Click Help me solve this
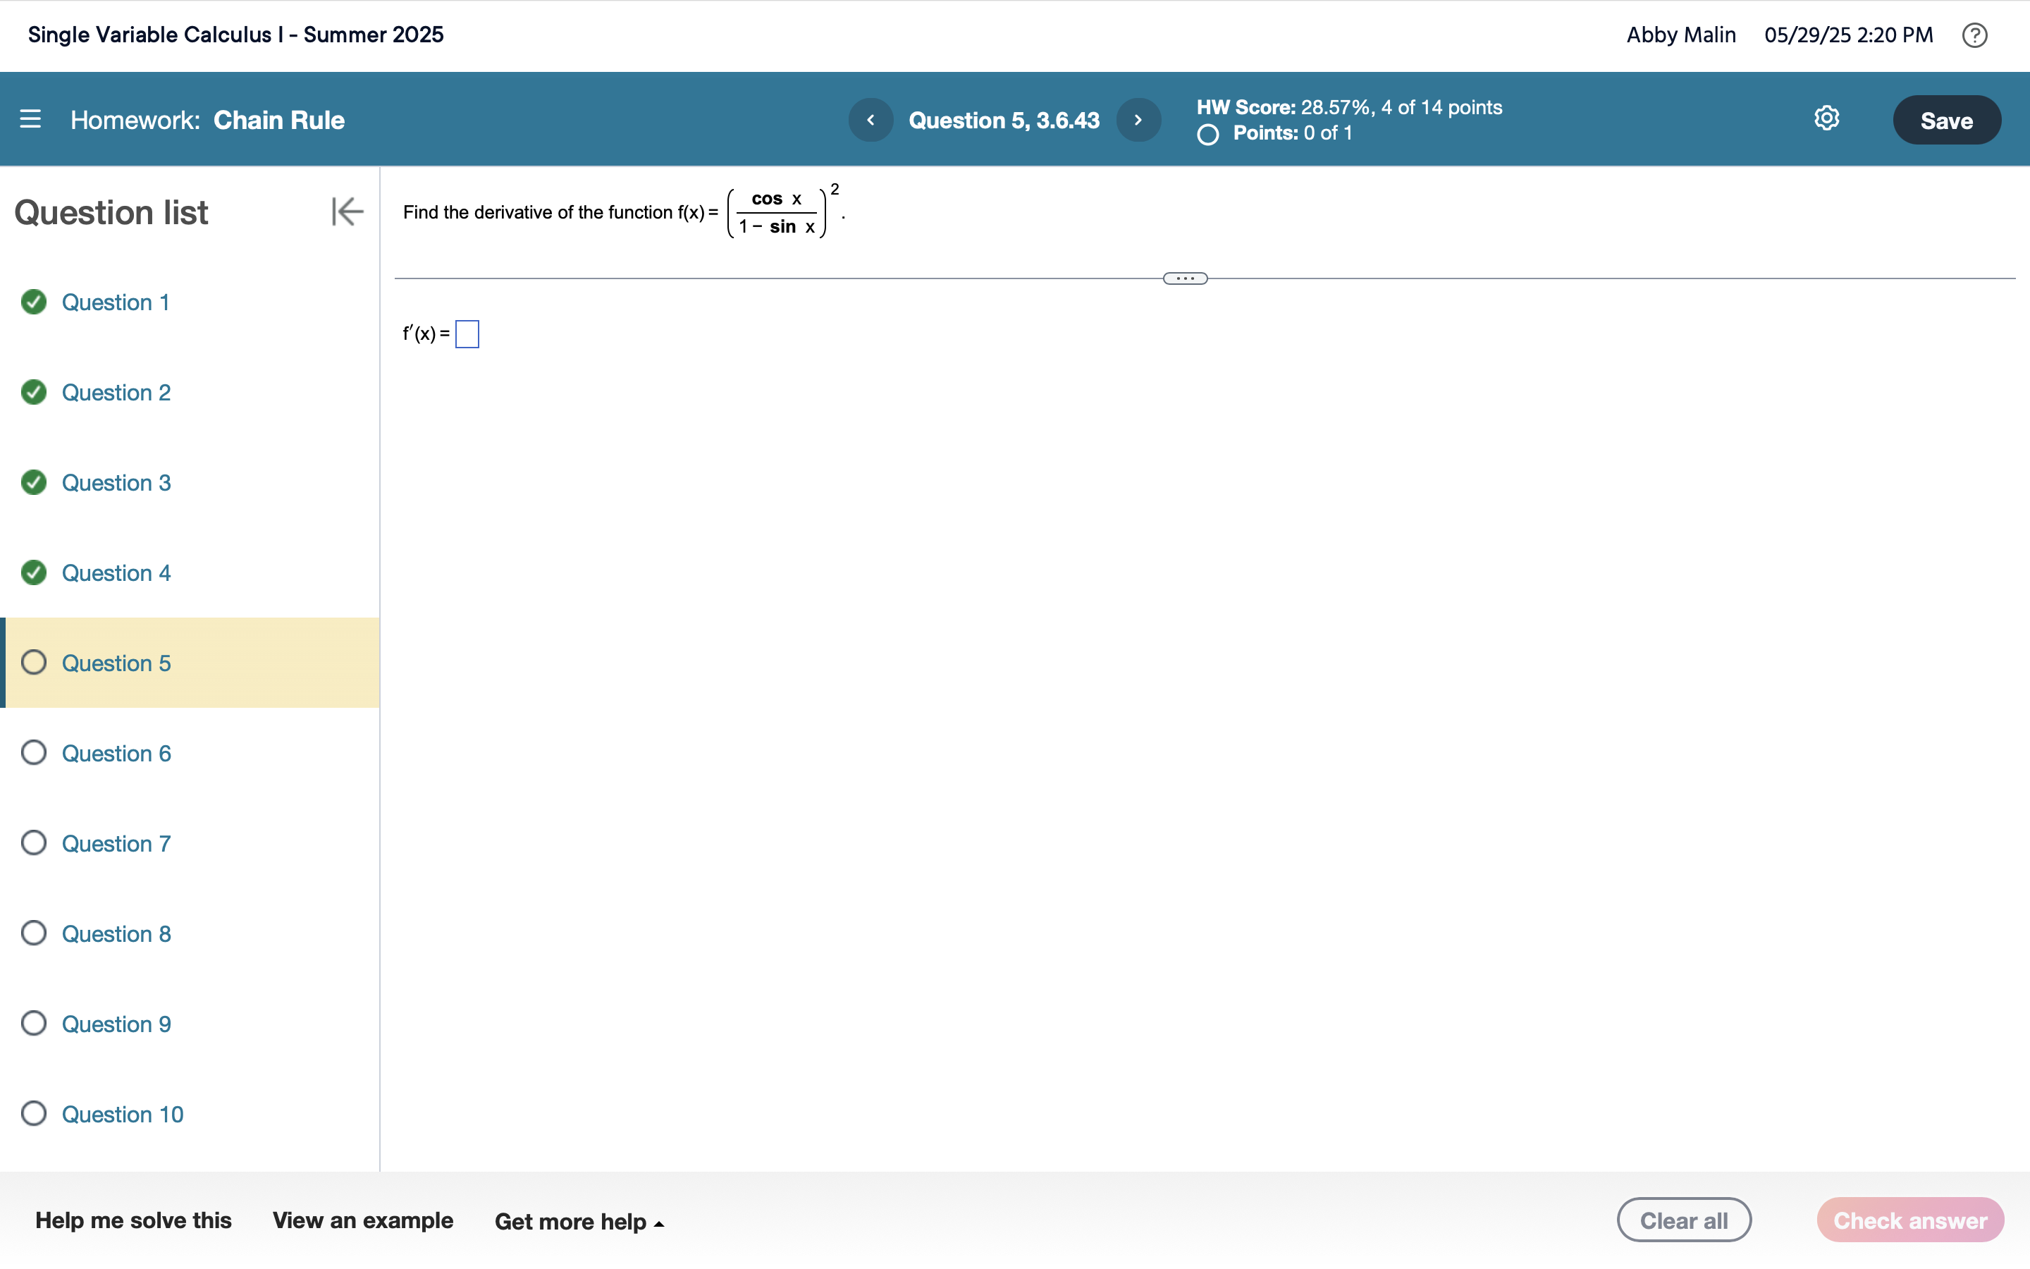Image resolution: width=2030 pixels, height=1269 pixels. coord(133,1220)
